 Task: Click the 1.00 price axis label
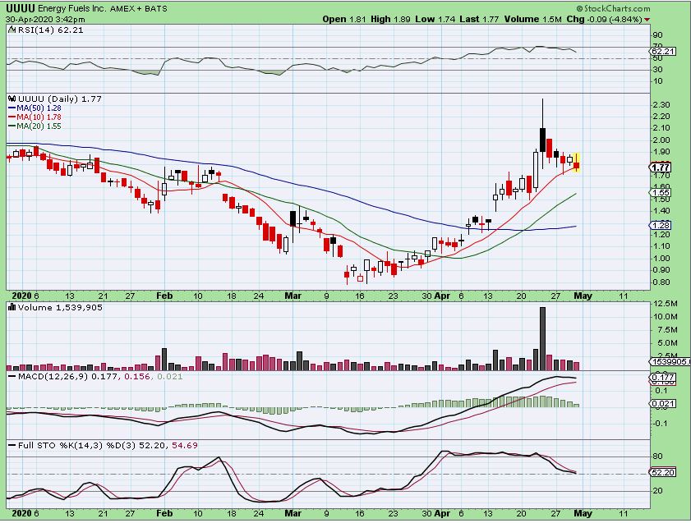[x=662, y=259]
